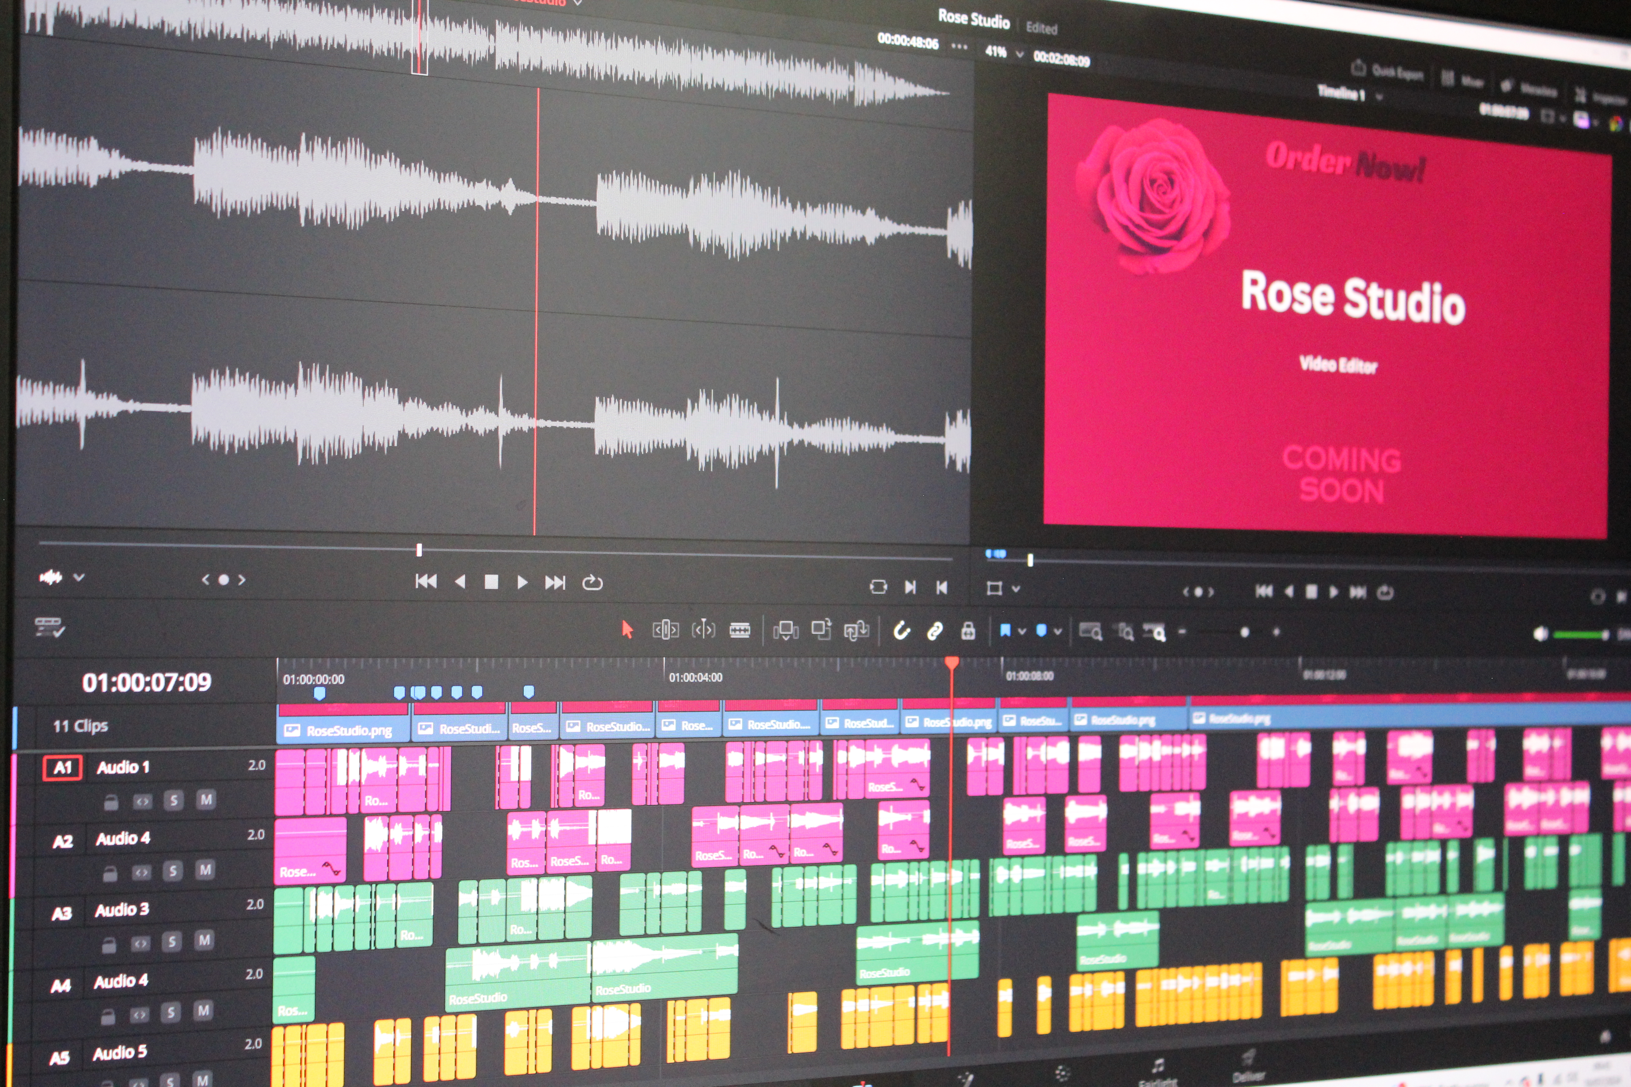Image resolution: width=1631 pixels, height=1087 pixels.
Task: Solo the Audio 3 track
Action: coord(172,941)
